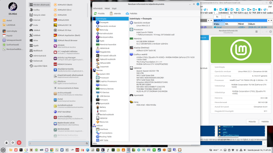Open the 3DMark03 (Bash) menu entry
The height and width of the screenshot is (153, 273).
63,5
